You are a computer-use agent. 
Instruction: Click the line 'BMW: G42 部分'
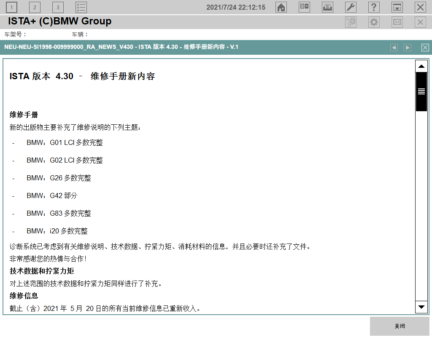[x=52, y=195]
